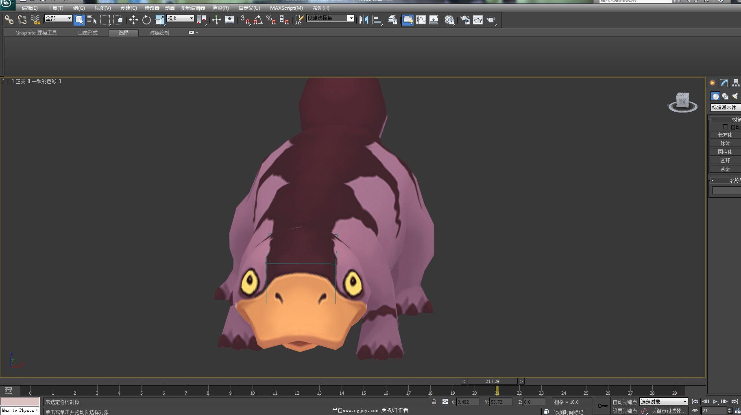741x415 pixels.
Task: Open Rendered Frame Window
Action: coord(478,19)
